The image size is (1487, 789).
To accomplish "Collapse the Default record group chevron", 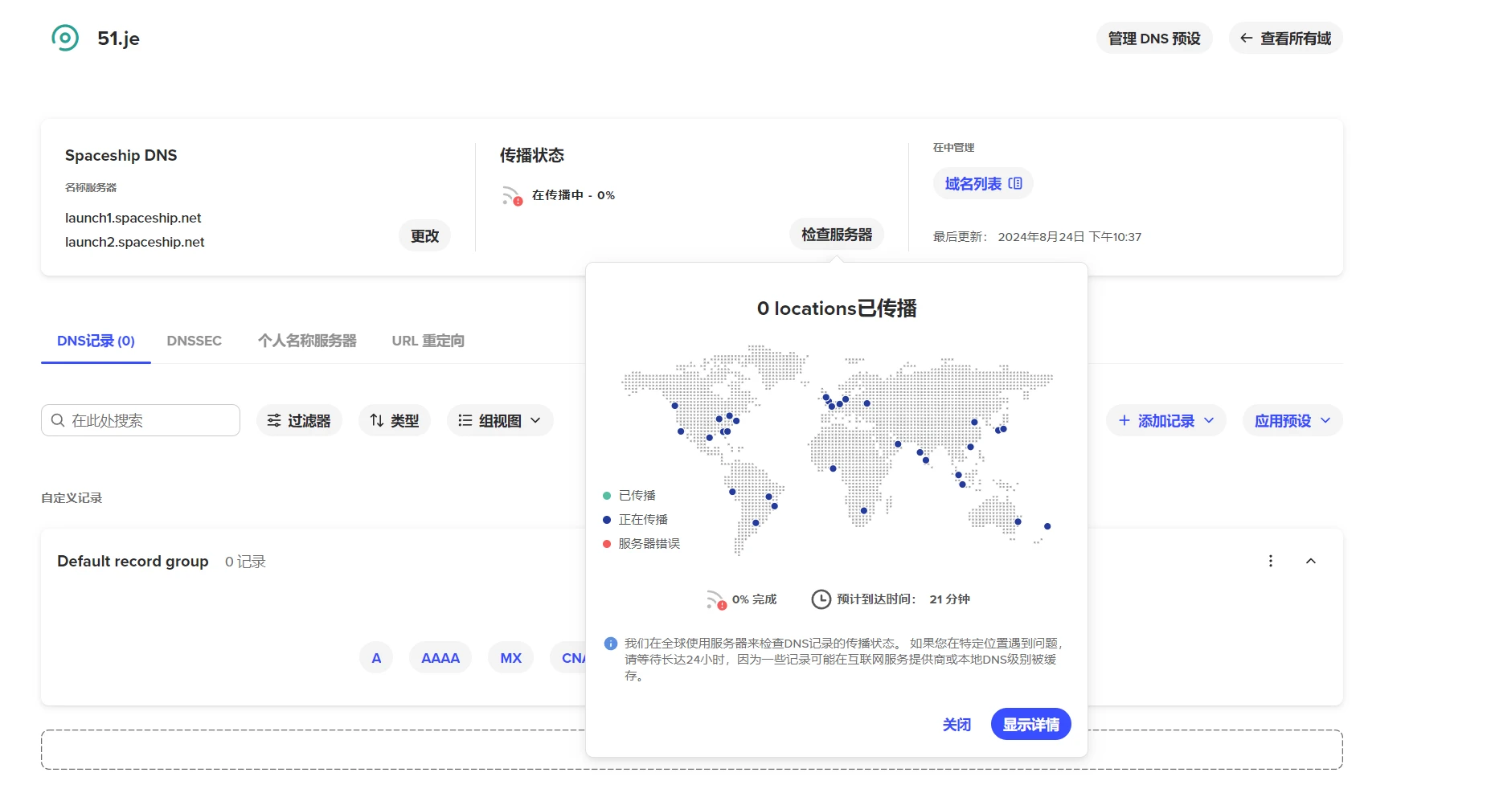I will [x=1310, y=561].
